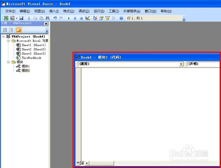Open the 窗口(W) menu
This screenshot has width=221, height=168.
click(151, 11)
